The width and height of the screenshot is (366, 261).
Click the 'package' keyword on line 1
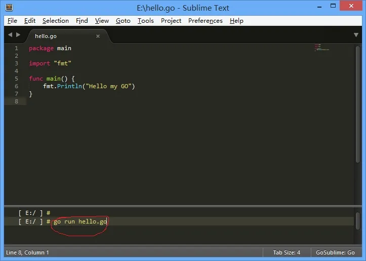pyautogui.click(x=42, y=48)
